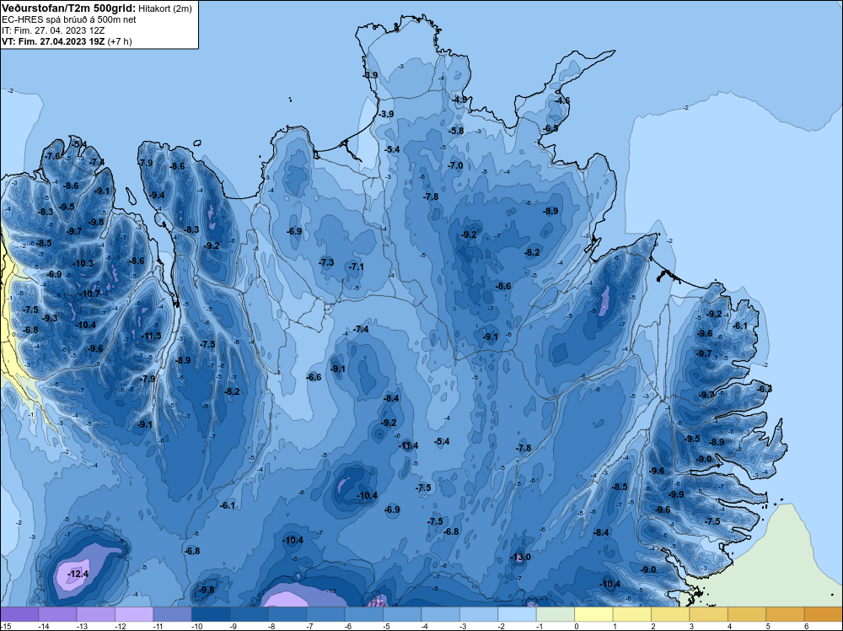This screenshot has height=631, width=843.
Task: Click the -9.9 temperature value
Action: pyautogui.click(x=676, y=494)
